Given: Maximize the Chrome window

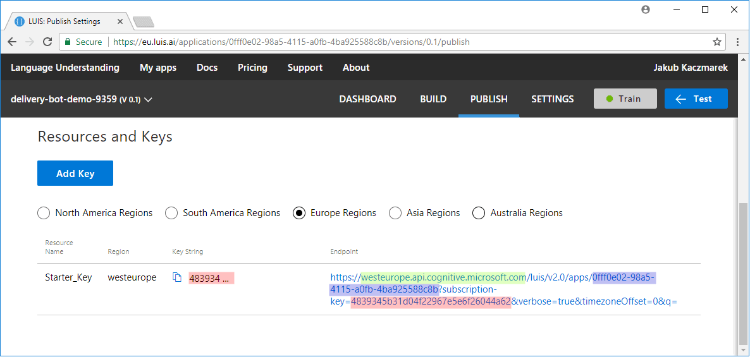Looking at the screenshot, I should coord(705,9).
